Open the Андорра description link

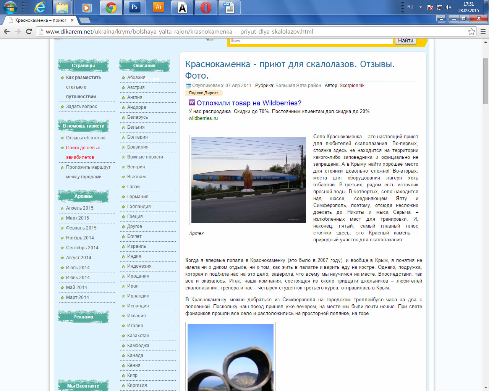coord(136,107)
